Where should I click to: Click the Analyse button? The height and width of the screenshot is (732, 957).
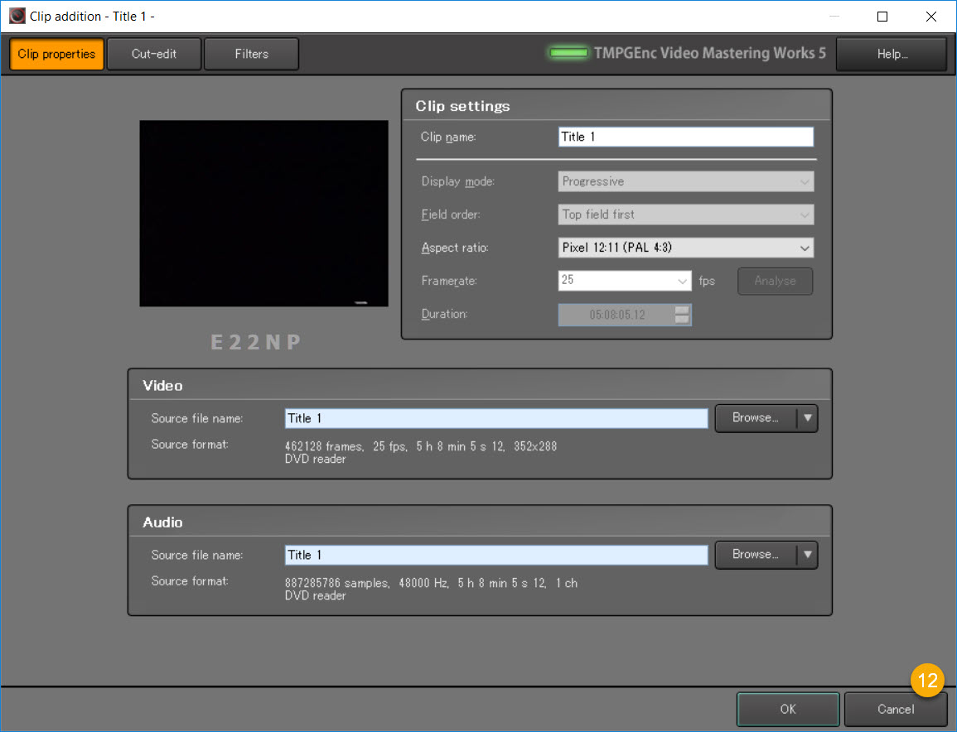coord(775,282)
